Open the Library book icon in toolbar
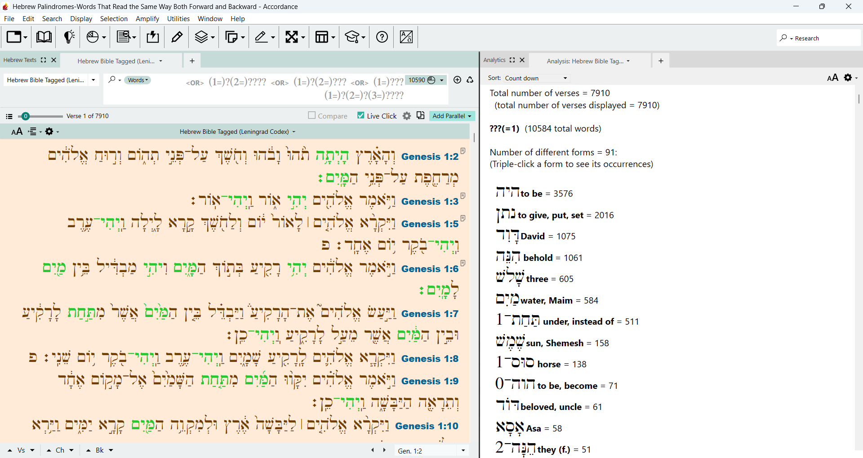This screenshot has width=863, height=458. (44, 37)
